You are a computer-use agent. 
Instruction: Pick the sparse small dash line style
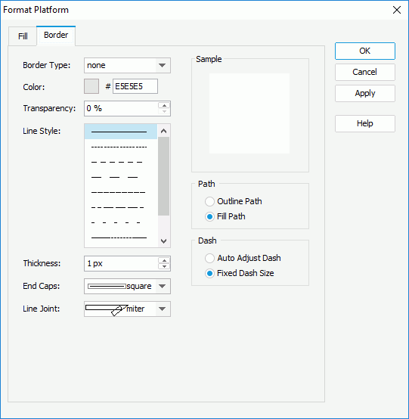pos(121,222)
